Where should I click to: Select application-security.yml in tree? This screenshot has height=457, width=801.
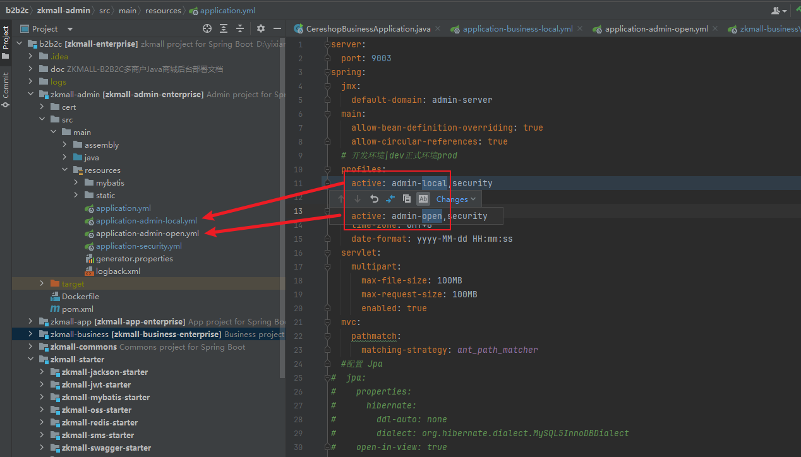(x=138, y=246)
